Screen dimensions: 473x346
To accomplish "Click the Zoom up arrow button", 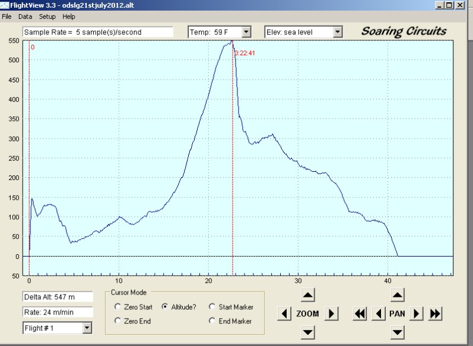I will tap(307, 295).
